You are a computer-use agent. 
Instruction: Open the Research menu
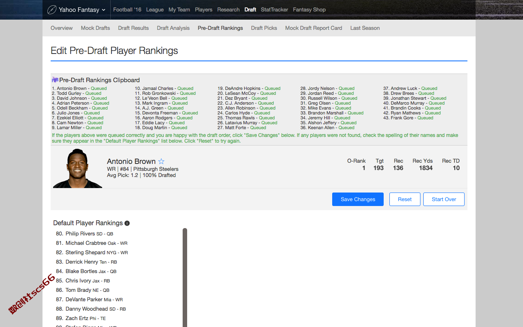(x=228, y=10)
